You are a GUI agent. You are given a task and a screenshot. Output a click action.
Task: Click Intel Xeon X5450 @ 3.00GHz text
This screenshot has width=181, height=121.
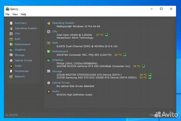(74, 35)
